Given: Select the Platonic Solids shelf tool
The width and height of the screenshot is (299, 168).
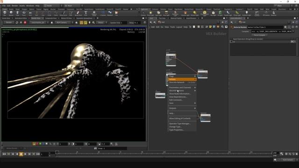Looking at the screenshot, I should (x=94, y=14).
